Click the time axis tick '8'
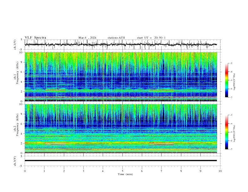The width and height of the screenshot is (248, 192). (x=181, y=171)
